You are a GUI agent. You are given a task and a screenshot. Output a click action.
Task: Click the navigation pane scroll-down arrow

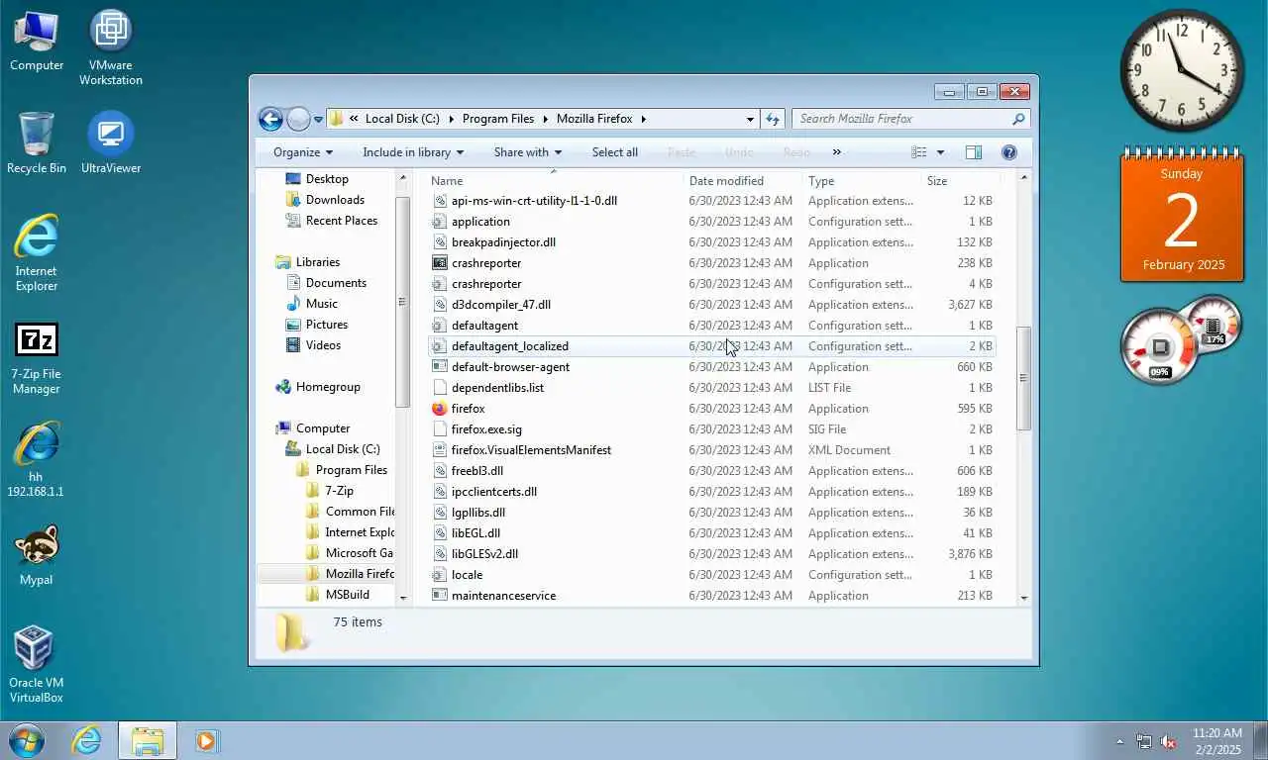pos(403,598)
